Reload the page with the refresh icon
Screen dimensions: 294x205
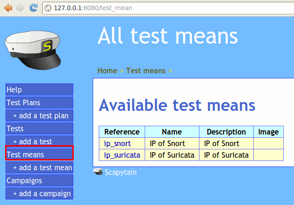click(33, 8)
